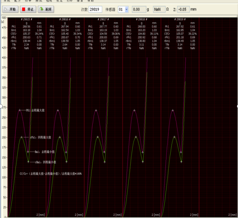
Task: Click the 开始 (Start) button
Action: [x=10, y=9]
